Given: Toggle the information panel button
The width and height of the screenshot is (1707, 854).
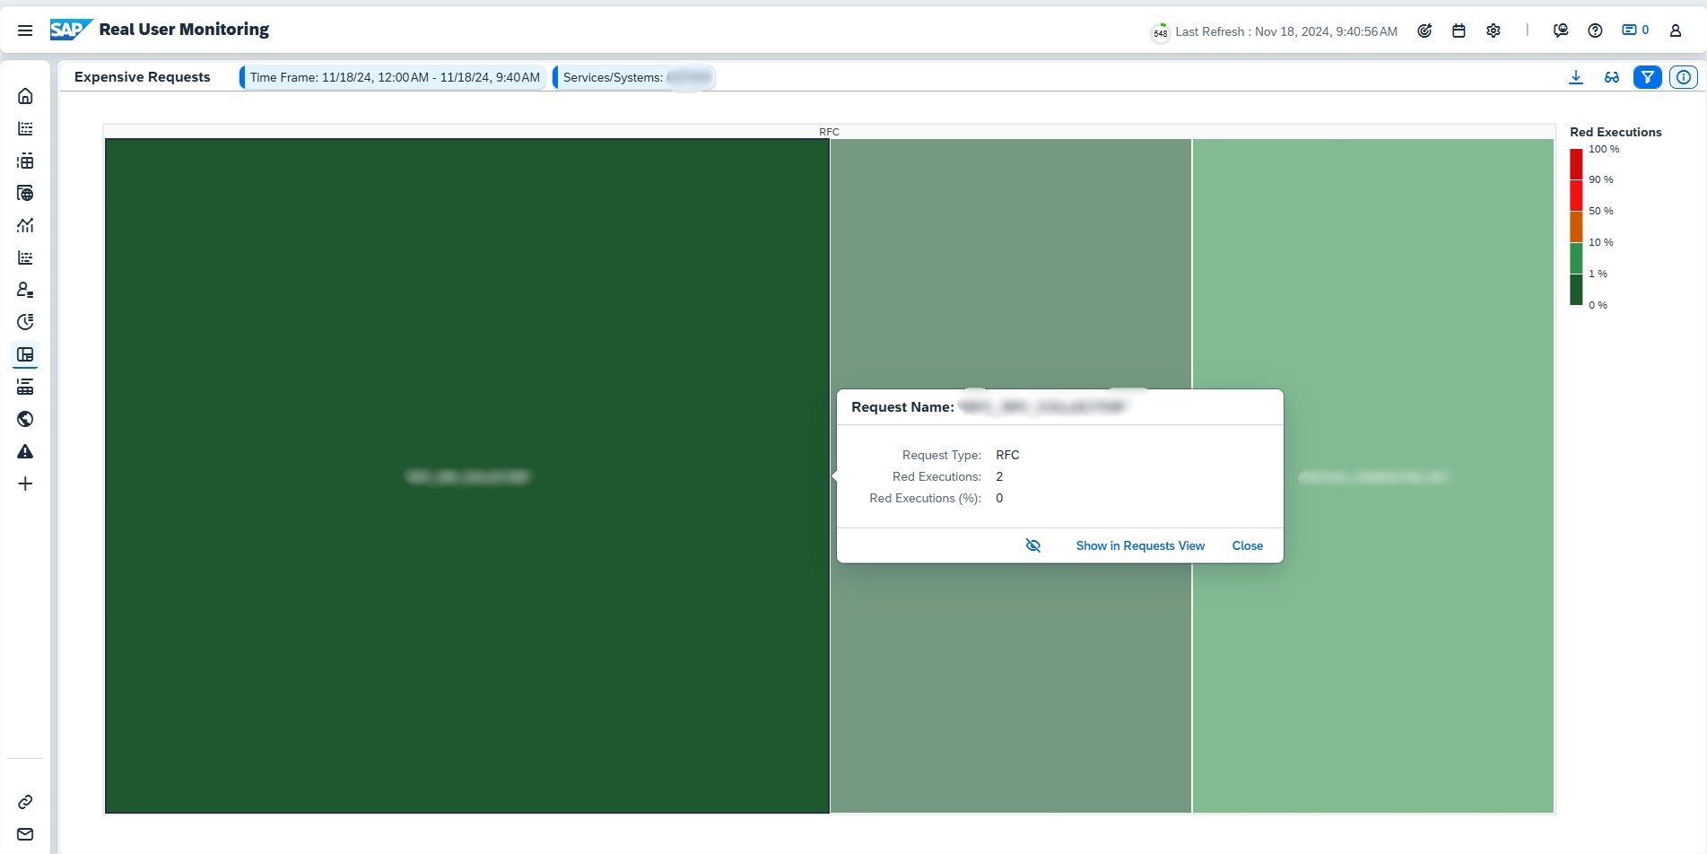Looking at the screenshot, I should click(1684, 77).
